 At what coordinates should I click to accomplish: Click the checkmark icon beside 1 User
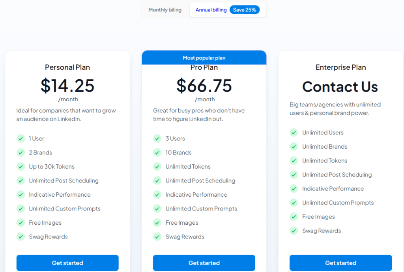coord(21,138)
